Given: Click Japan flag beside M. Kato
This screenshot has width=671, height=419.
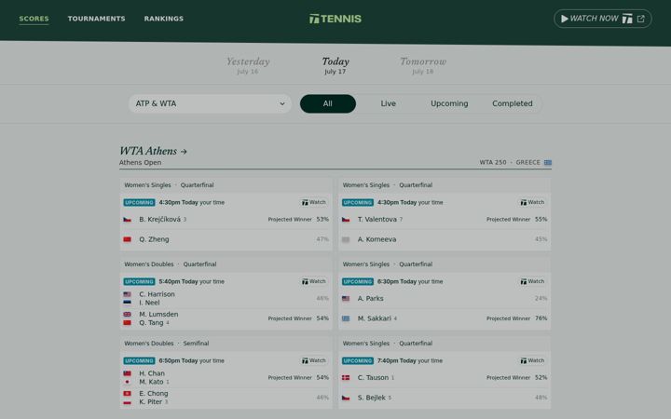Looking at the screenshot, I should click(x=127, y=382).
